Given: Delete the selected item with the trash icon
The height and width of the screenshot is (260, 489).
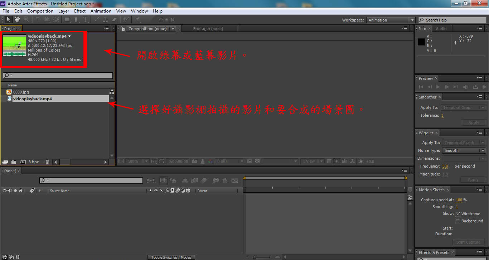Looking at the screenshot, I should click(47, 162).
